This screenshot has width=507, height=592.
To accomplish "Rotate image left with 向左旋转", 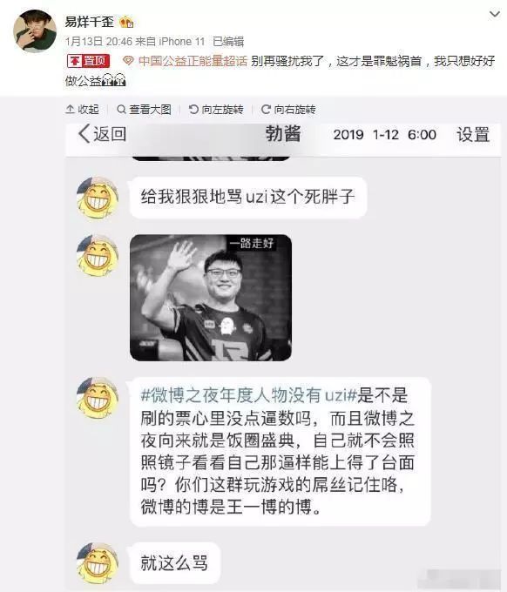I will [216, 110].
